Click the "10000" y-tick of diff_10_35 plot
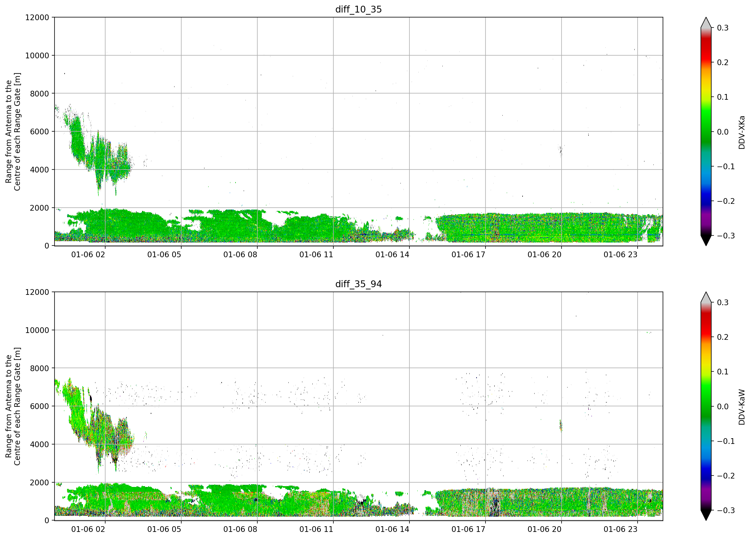This screenshot has width=751, height=539. click(x=37, y=56)
